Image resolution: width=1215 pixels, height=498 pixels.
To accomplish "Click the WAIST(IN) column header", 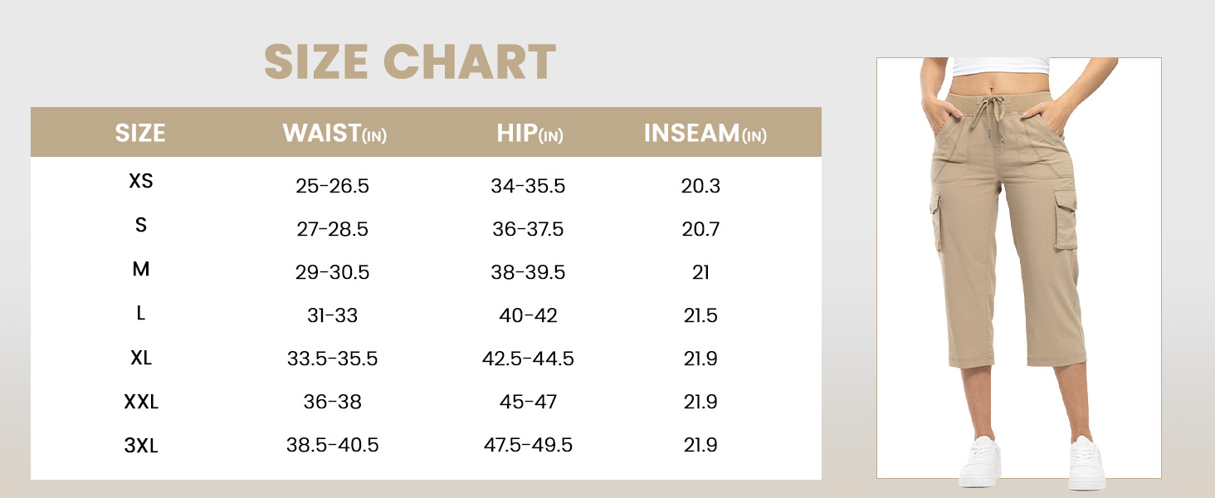I will tap(334, 134).
